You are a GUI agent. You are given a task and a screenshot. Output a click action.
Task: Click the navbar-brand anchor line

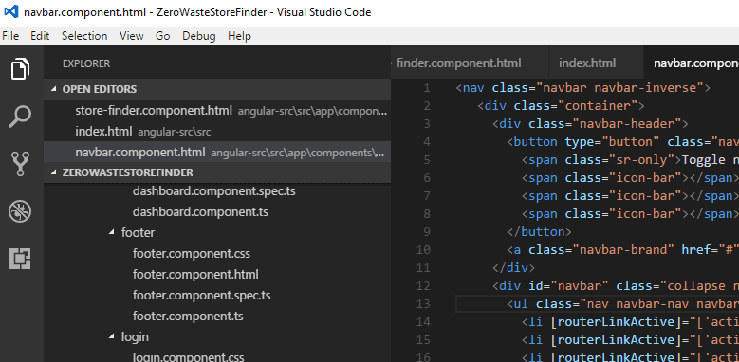[622, 250]
